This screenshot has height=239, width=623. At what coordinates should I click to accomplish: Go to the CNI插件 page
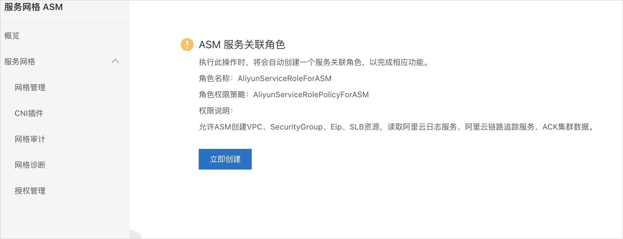(x=29, y=113)
